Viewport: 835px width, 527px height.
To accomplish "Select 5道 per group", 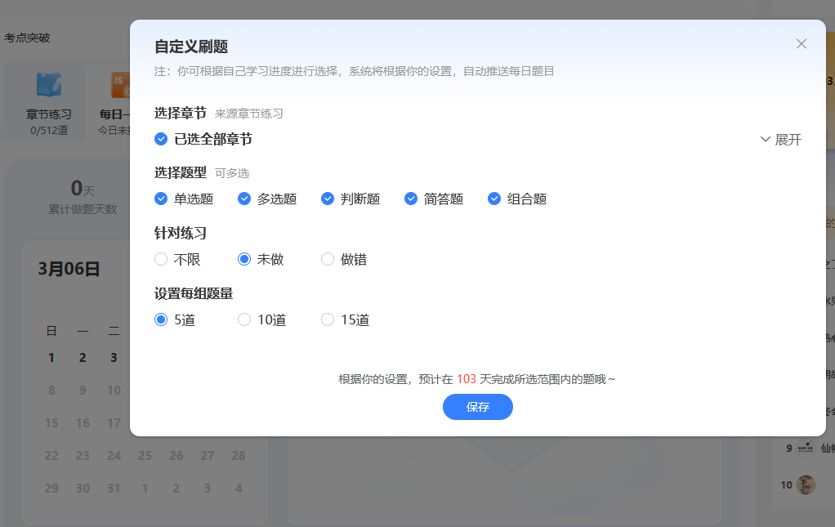I will (161, 319).
